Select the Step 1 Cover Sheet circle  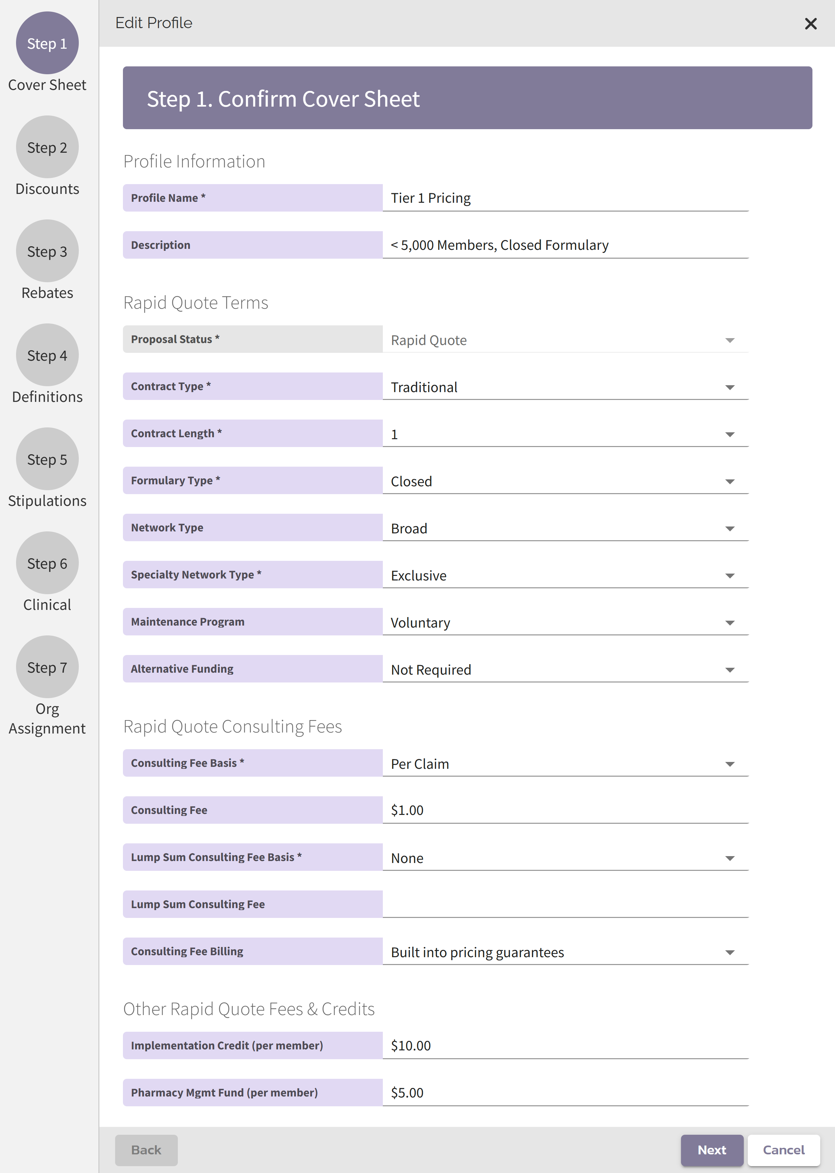point(47,44)
